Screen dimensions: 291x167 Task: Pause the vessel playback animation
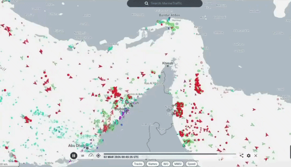(x=74, y=156)
